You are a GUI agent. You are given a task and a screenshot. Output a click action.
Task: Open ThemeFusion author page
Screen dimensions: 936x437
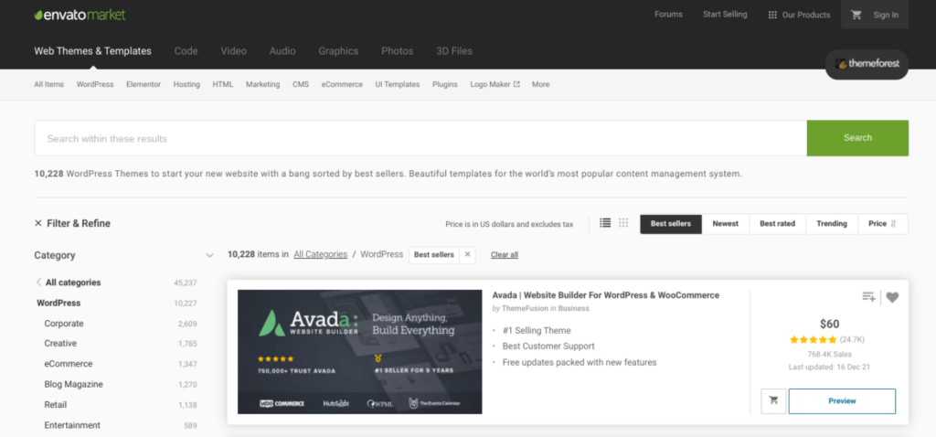(525, 309)
